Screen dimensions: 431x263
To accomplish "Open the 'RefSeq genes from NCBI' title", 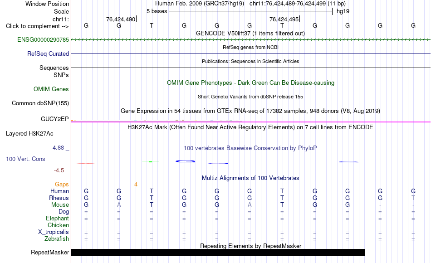I will point(250,47).
